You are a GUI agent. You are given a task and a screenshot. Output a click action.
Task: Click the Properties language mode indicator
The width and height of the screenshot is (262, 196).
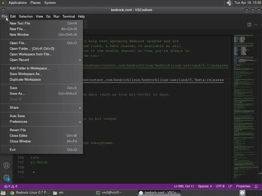[243, 186]
